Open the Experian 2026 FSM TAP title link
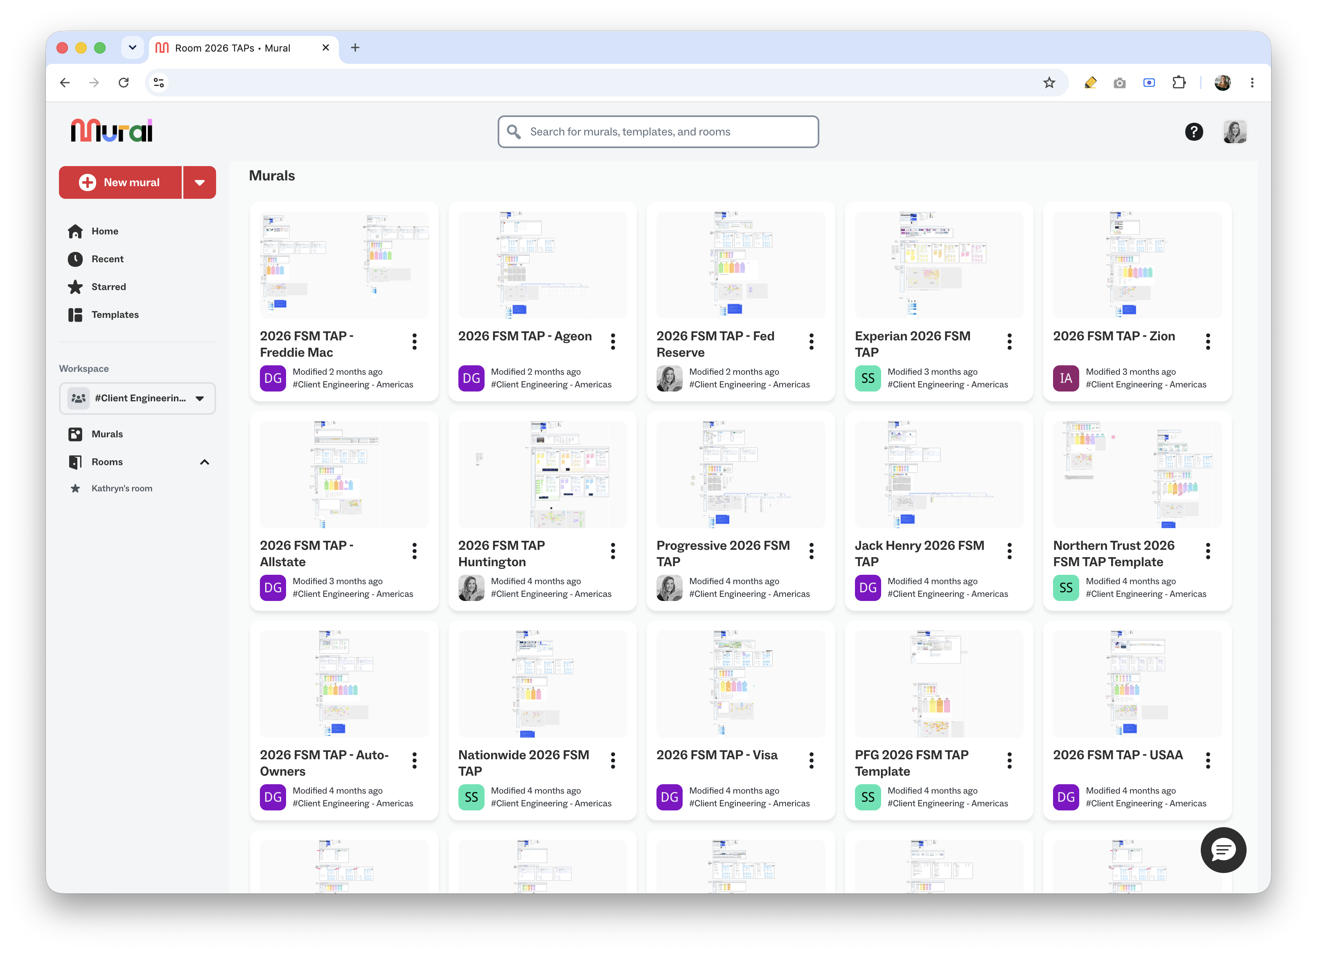The height and width of the screenshot is (954, 1317). 912,344
